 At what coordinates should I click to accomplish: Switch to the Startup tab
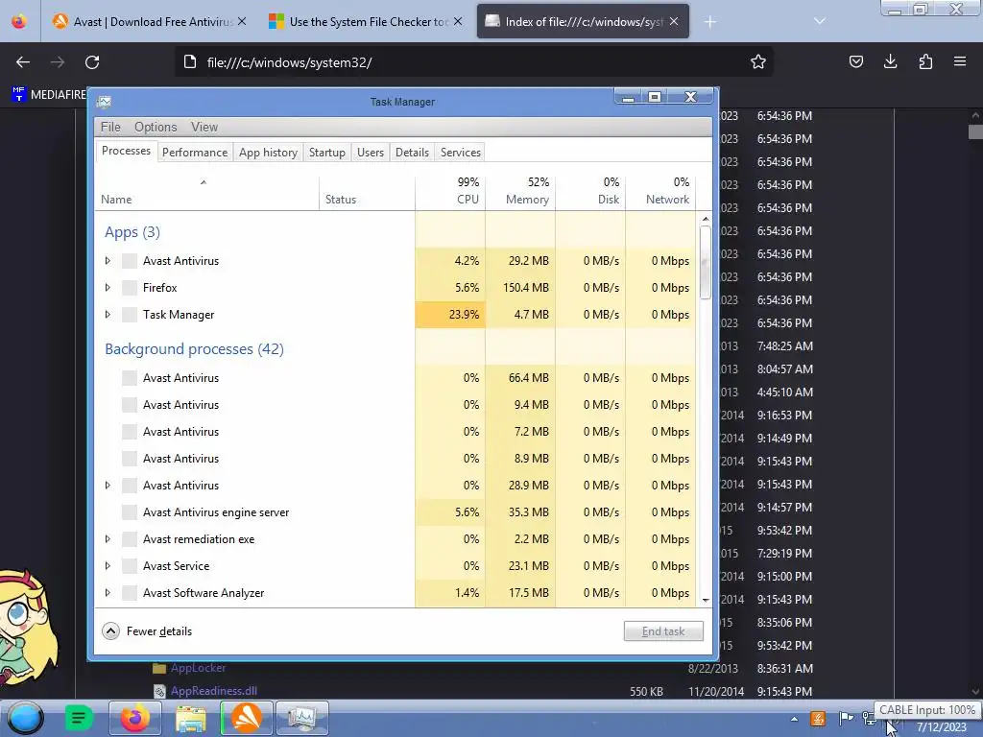[327, 153]
